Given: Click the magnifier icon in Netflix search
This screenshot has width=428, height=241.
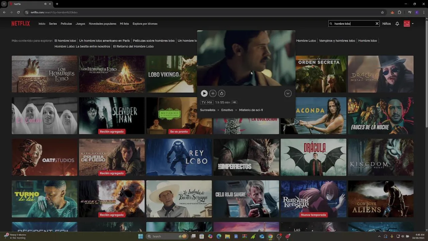Looking at the screenshot, I should click(331, 24).
